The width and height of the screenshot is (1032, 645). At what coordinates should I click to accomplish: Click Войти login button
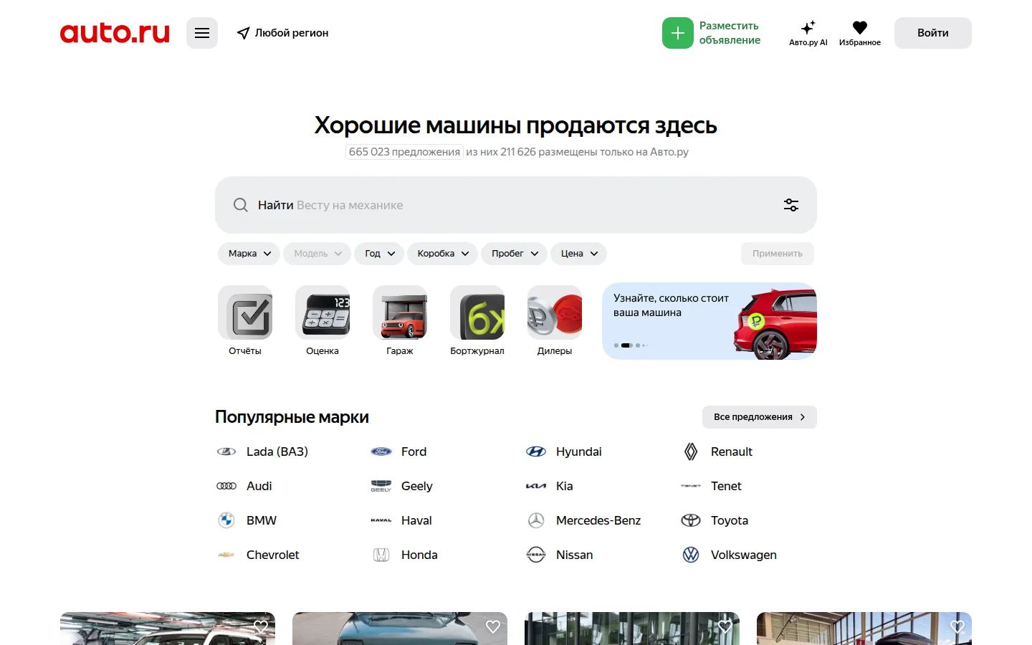(x=933, y=33)
